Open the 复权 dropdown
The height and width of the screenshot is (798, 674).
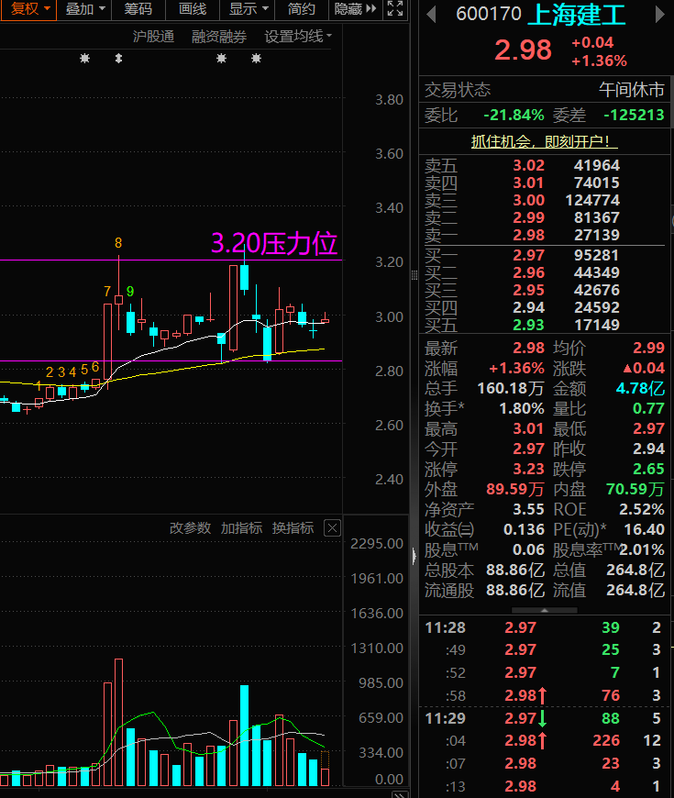(x=28, y=9)
